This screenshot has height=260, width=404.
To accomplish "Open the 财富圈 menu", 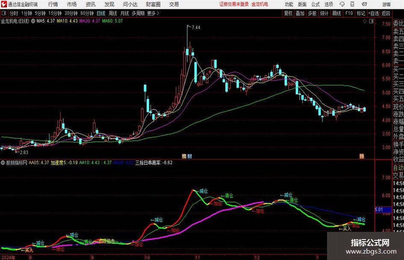I will click(153, 4).
